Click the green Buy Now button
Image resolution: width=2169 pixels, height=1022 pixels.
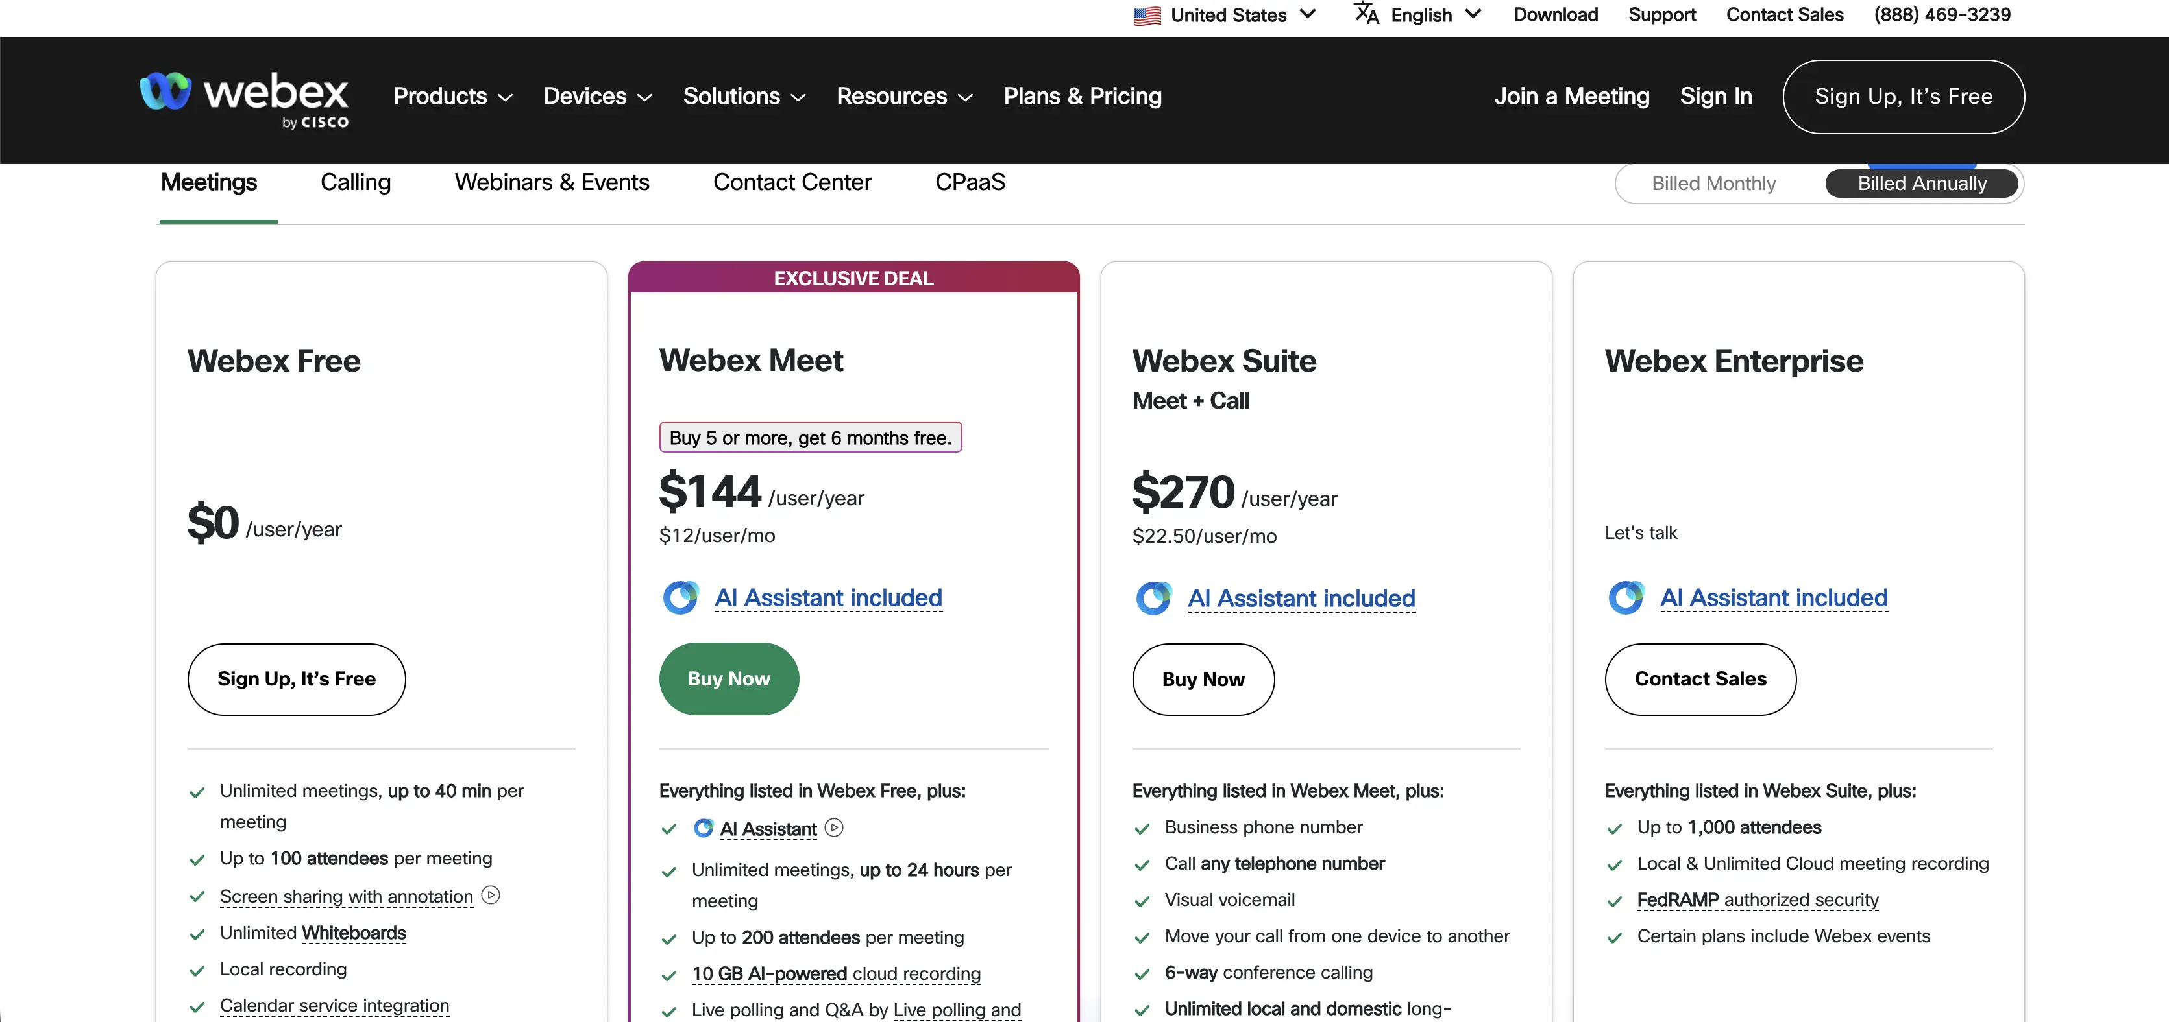coord(728,679)
